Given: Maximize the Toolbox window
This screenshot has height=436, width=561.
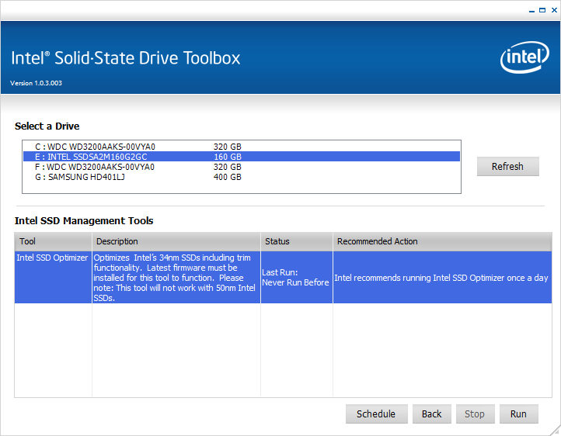Looking at the screenshot, I should pyautogui.click(x=542, y=10).
